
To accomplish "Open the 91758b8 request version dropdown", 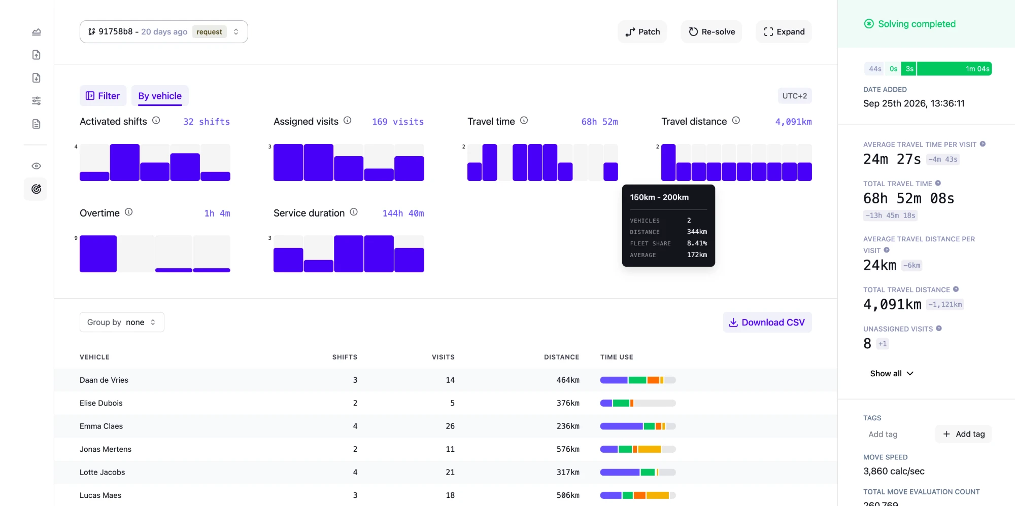I will click(163, 31).
